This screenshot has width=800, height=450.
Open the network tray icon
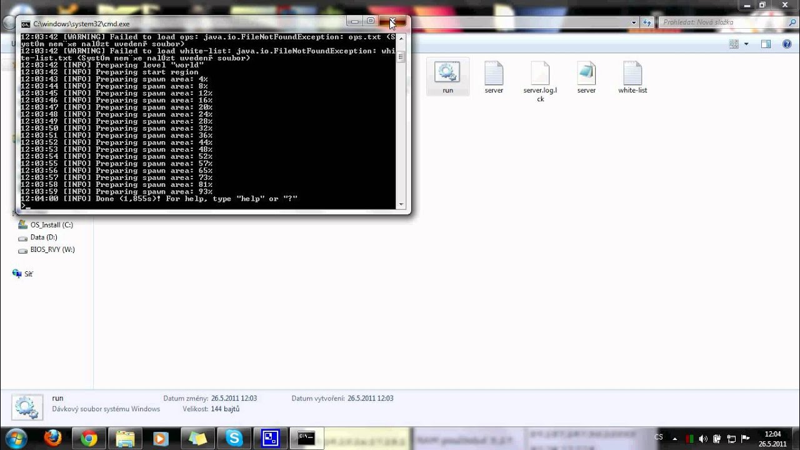[x=731, y=439]
